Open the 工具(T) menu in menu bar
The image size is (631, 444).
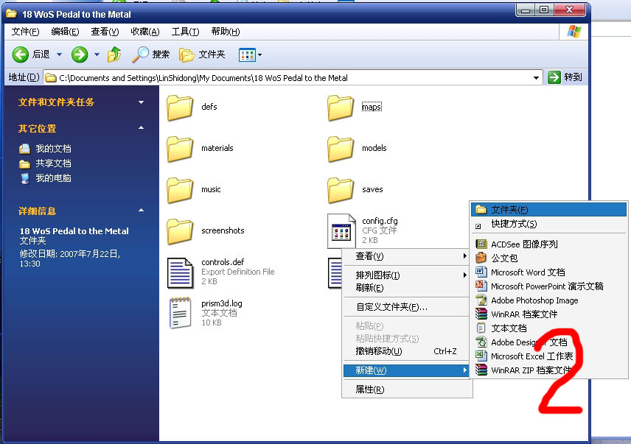185,32
